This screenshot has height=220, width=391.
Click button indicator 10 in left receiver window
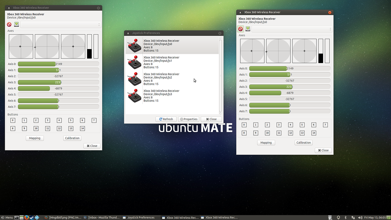pos(36,128)
